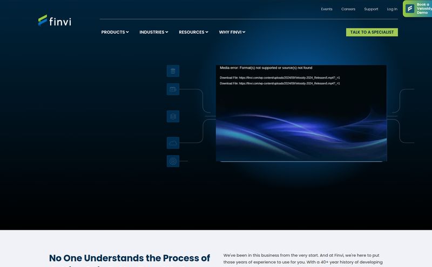Click the Finvi logo
This screenshot has width=432, height=267.
55,22
